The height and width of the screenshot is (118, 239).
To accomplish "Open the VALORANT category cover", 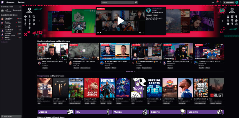I will coord(123,88).
